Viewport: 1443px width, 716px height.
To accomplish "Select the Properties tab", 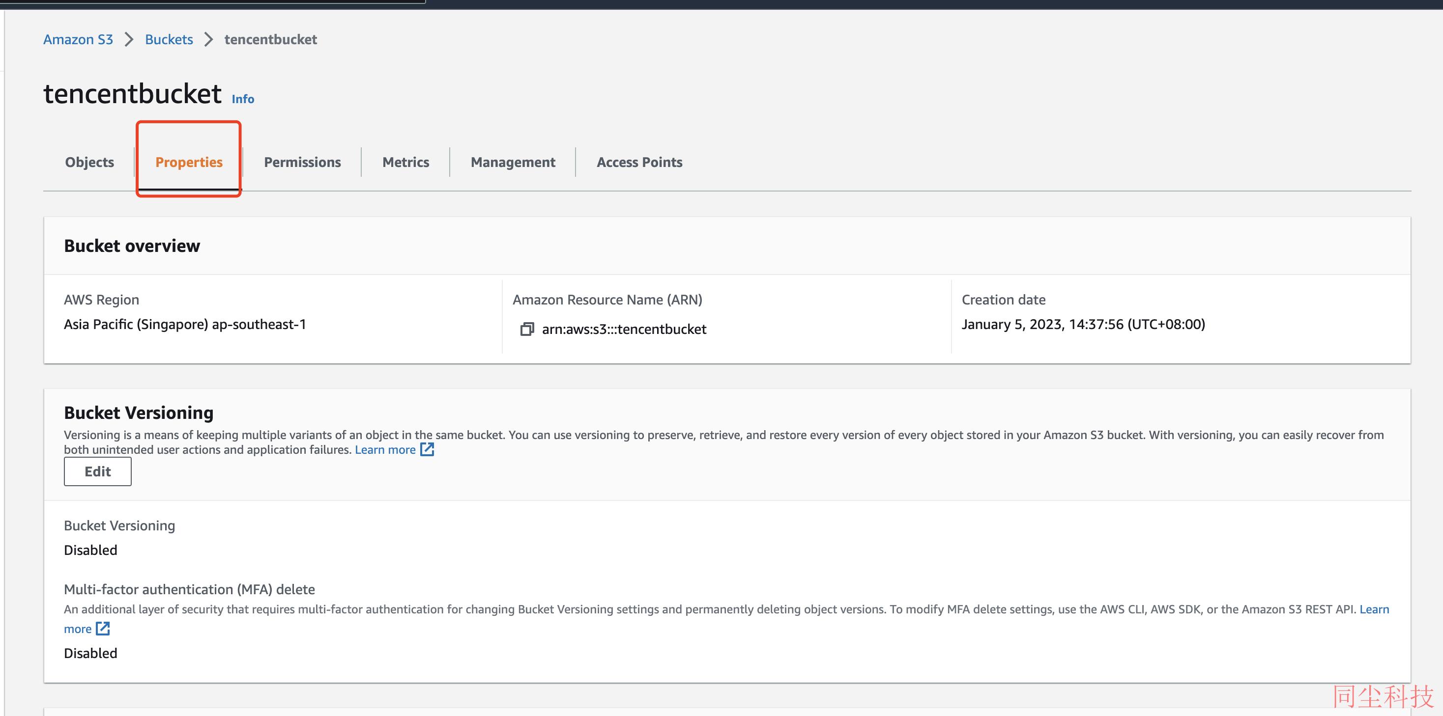I will coord(189,163).
